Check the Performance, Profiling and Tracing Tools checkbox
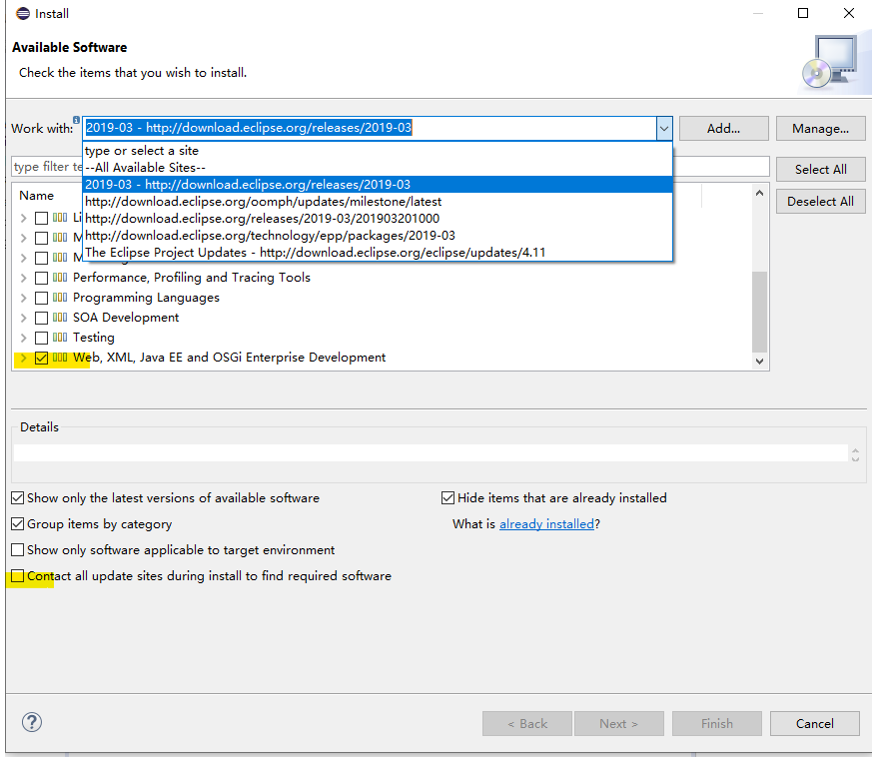 [x=41, y=278]
